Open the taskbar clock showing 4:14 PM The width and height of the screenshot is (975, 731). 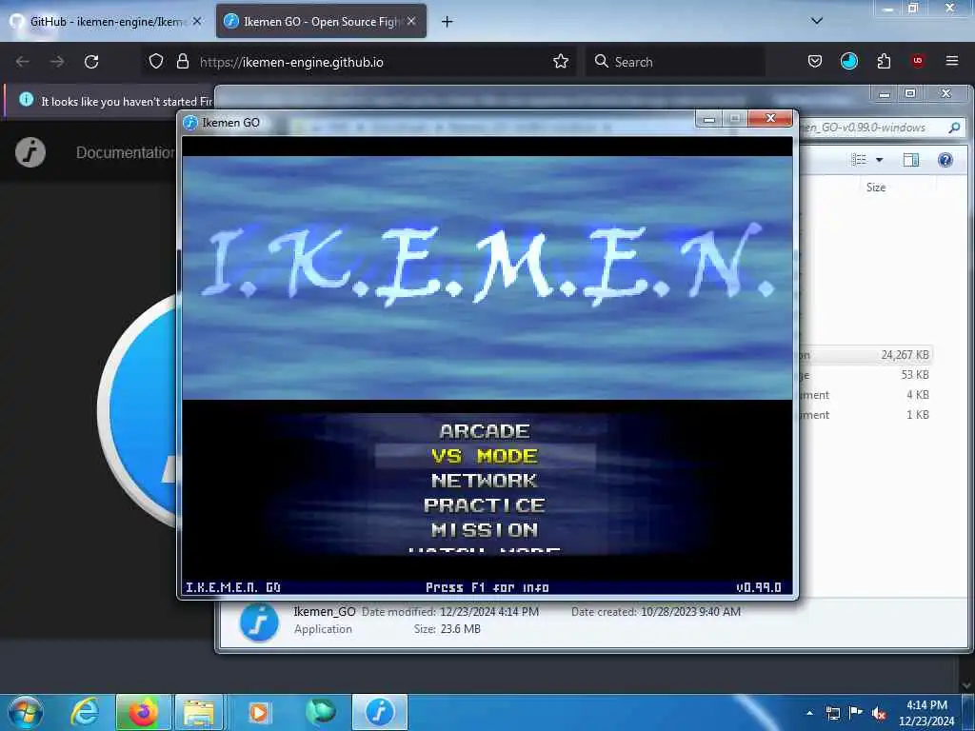(926, 713)
